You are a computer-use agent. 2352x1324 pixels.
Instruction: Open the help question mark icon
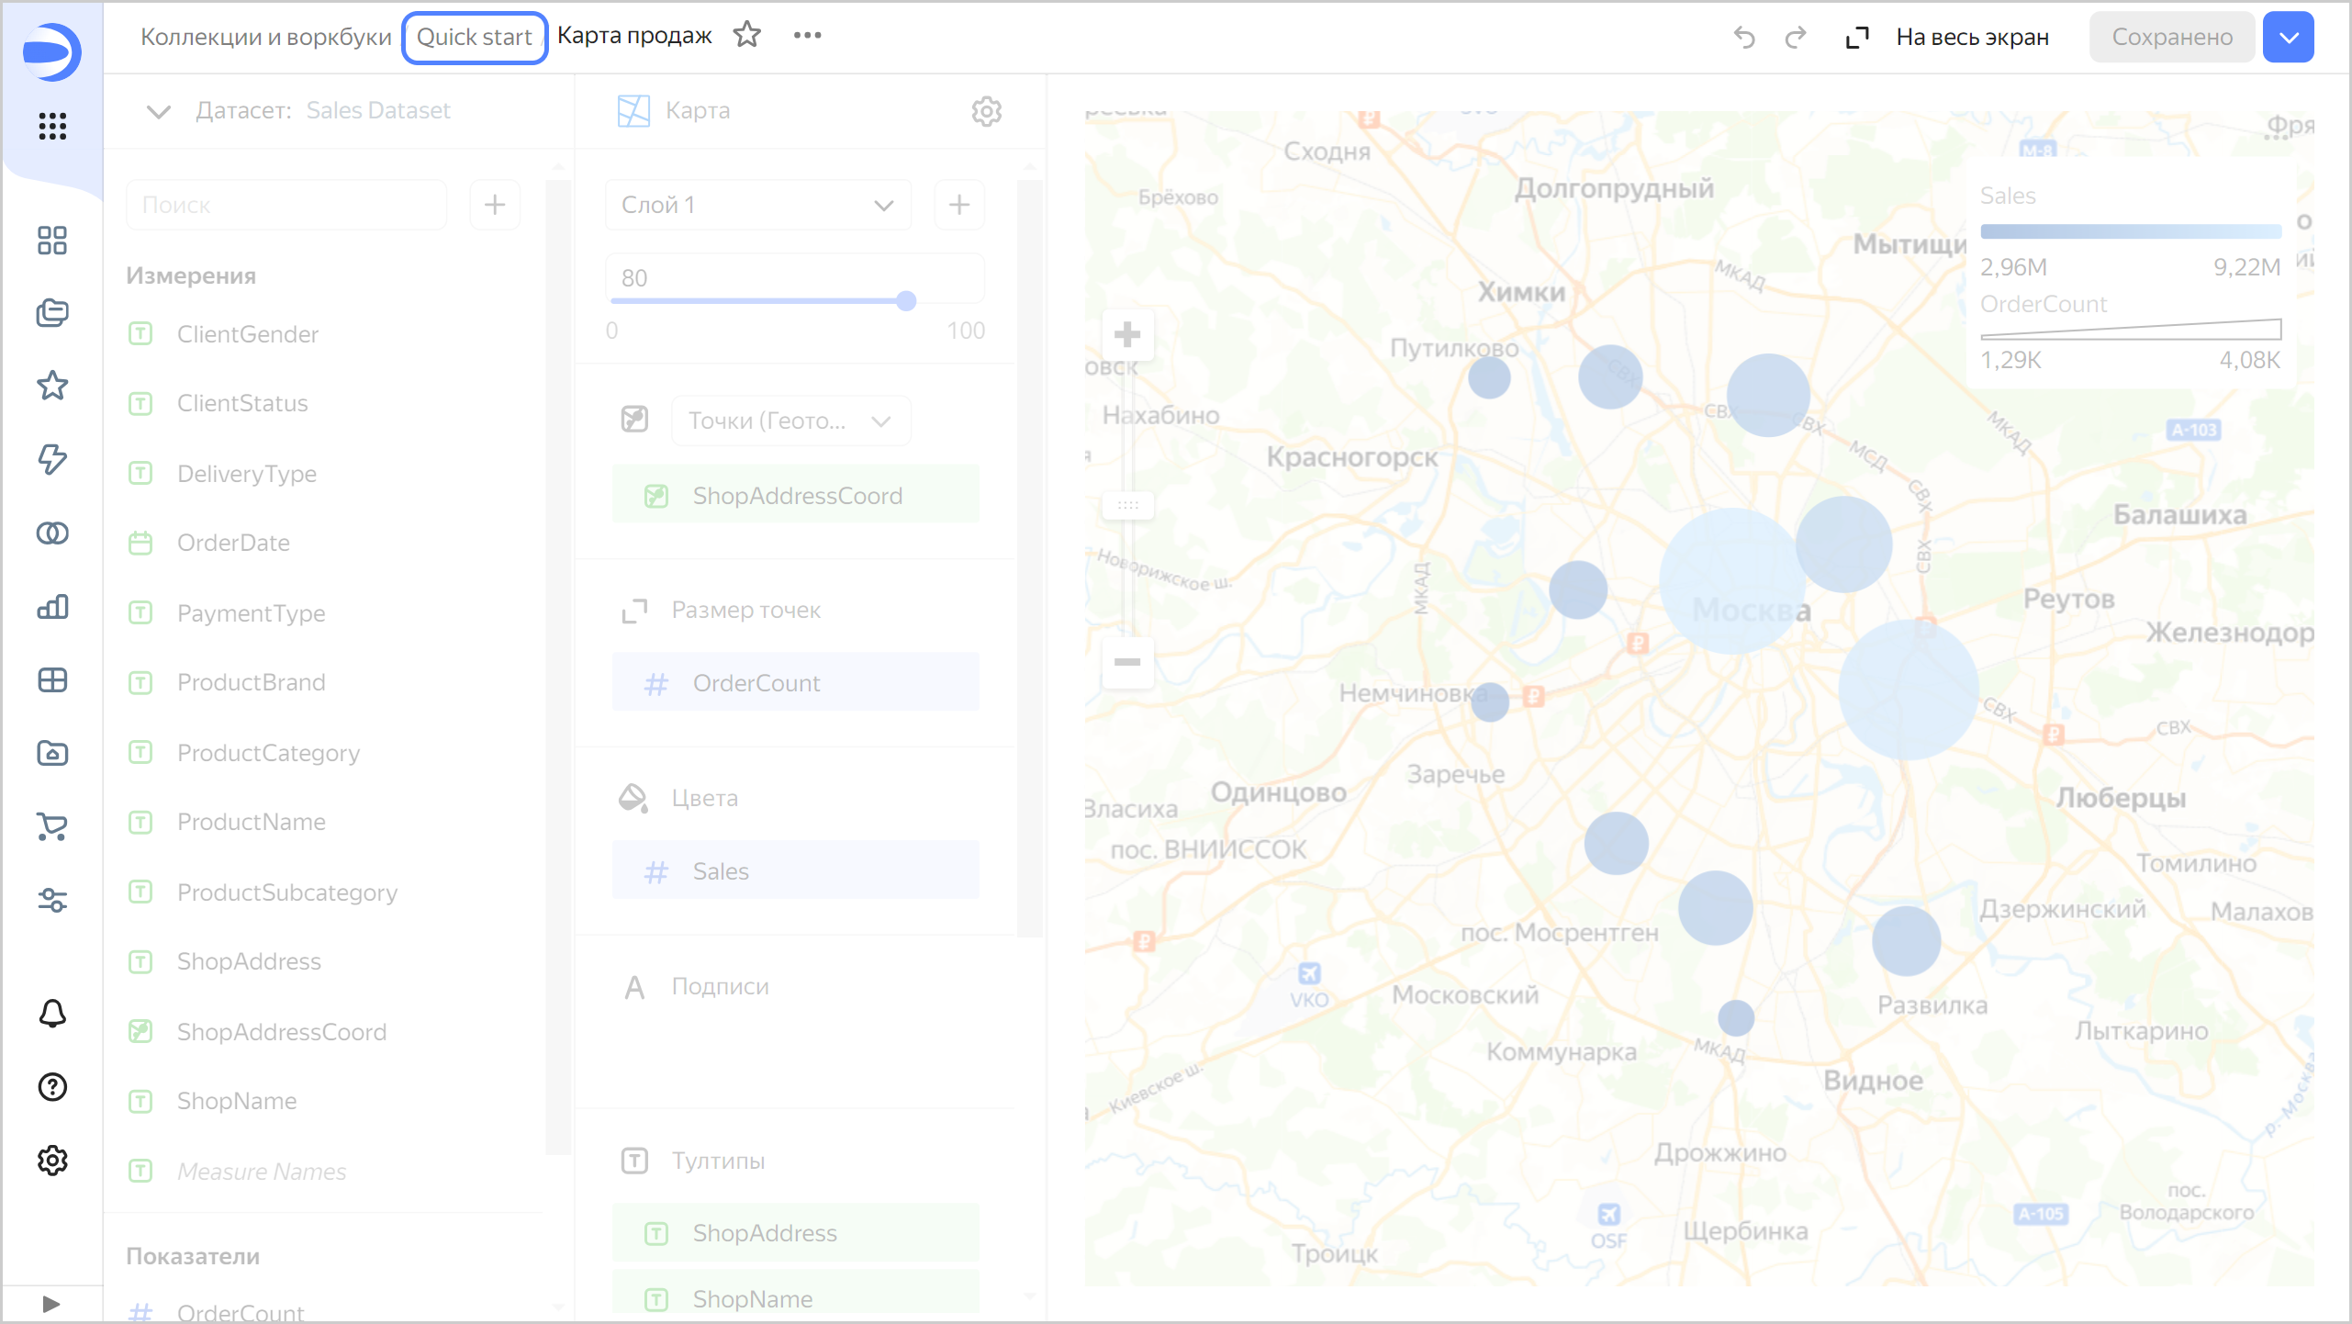(52, 1087)
